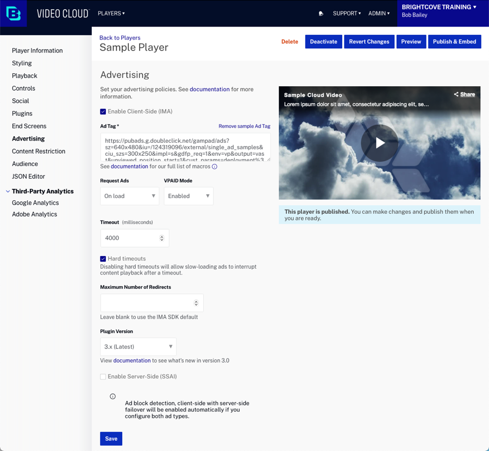Click the Timeout field stepper arrows

pos(162,238)
